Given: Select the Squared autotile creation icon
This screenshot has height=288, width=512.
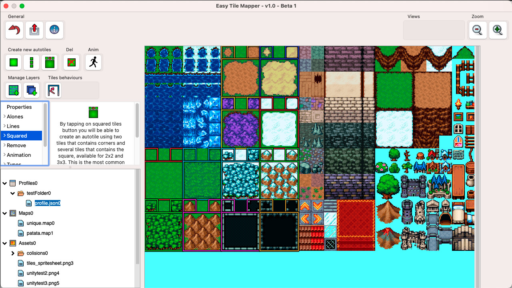Looking at the screenshot, I should (x=49, y=62).
